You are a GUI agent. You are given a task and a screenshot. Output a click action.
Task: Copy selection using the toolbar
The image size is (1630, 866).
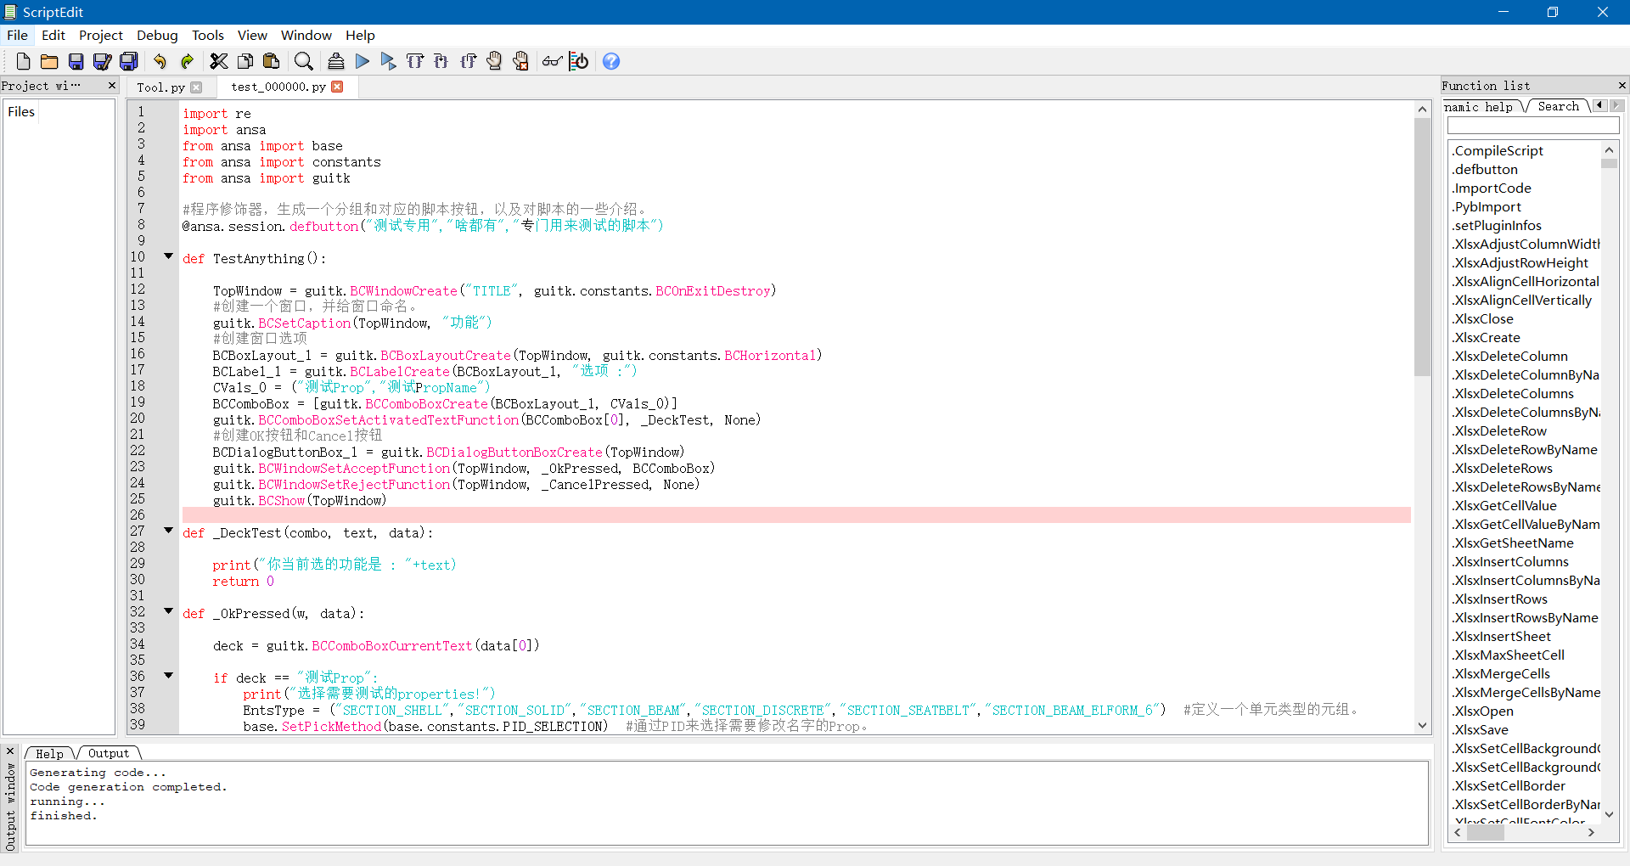(x=245, y=61)
